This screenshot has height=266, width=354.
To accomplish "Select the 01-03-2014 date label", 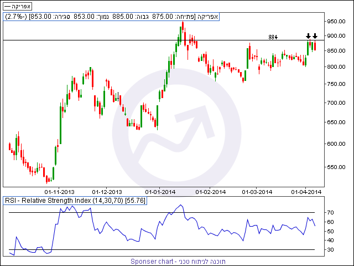I will pyautogui.click(x=257, y=192).
